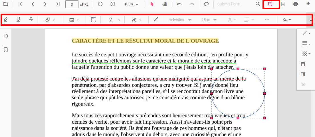Click the highlighted heading CARACTÈRE ET LE RÉSULTAT
The image size is (315, 137).
click(x=145, y=41)
